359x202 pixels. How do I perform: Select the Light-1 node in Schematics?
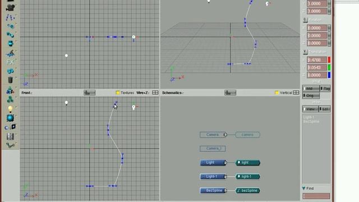pyautogui.click(x=212, y=177)
